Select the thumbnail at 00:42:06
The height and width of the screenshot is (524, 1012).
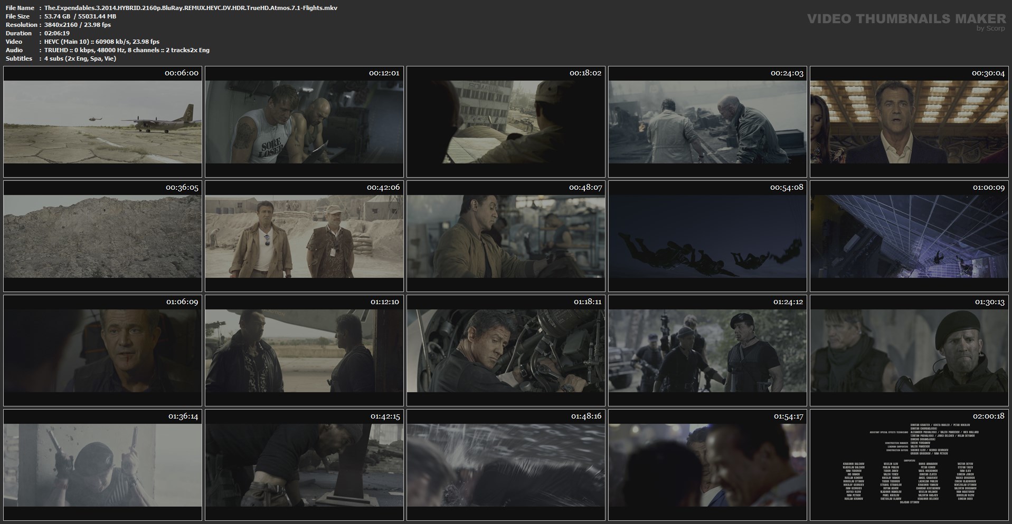click(x=304, y=236)
